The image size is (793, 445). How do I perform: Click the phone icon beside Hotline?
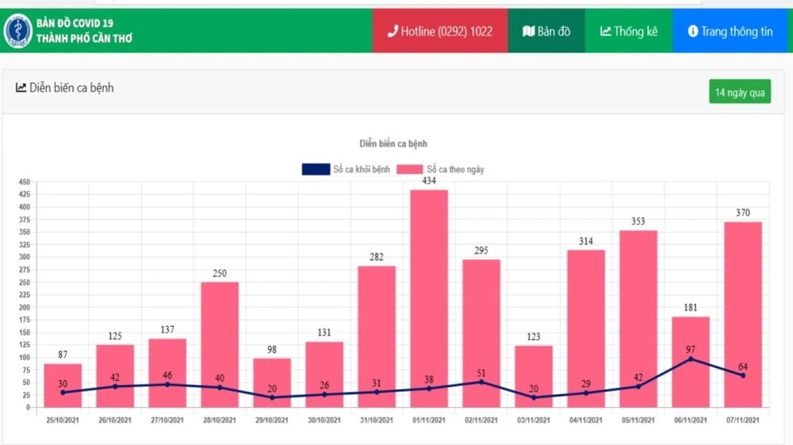click(392, 32)
